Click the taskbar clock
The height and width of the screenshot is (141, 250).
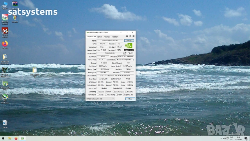[239, 138]
